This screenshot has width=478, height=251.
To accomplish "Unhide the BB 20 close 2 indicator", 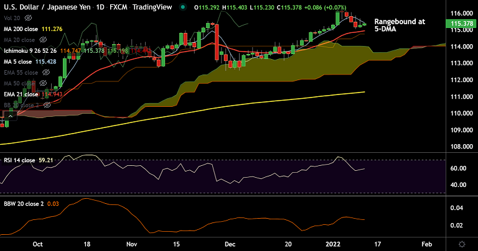I will click(x=47, y=105).
